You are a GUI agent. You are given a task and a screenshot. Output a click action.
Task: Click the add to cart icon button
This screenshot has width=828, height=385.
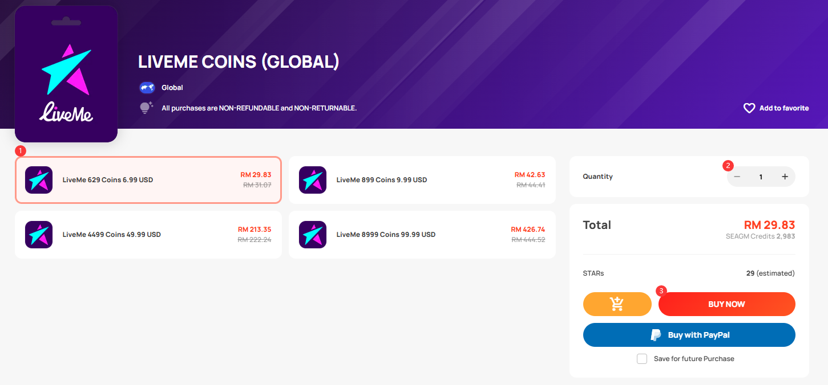[617, 304]
